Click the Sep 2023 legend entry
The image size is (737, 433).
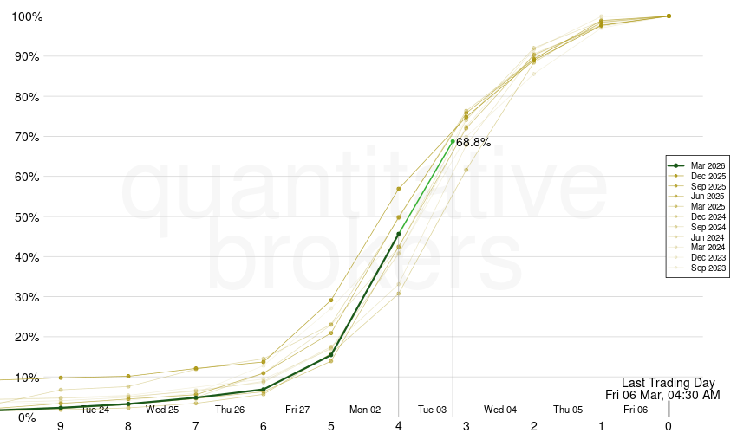708,268
